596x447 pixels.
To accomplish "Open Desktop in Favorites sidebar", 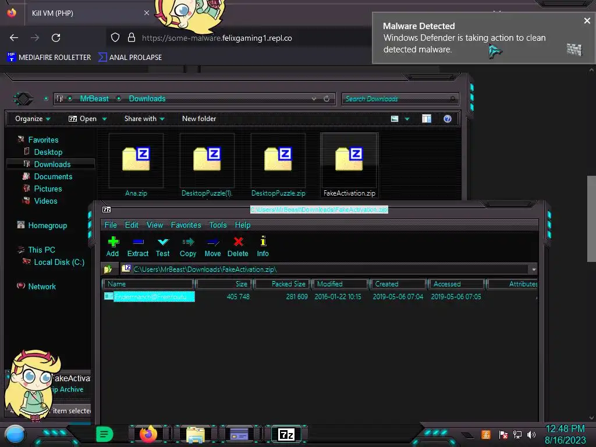I will (x=48, y=152).
